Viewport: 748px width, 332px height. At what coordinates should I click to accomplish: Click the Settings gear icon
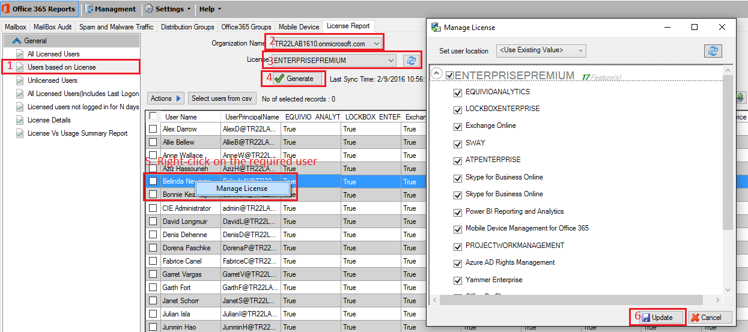(148, 9)
